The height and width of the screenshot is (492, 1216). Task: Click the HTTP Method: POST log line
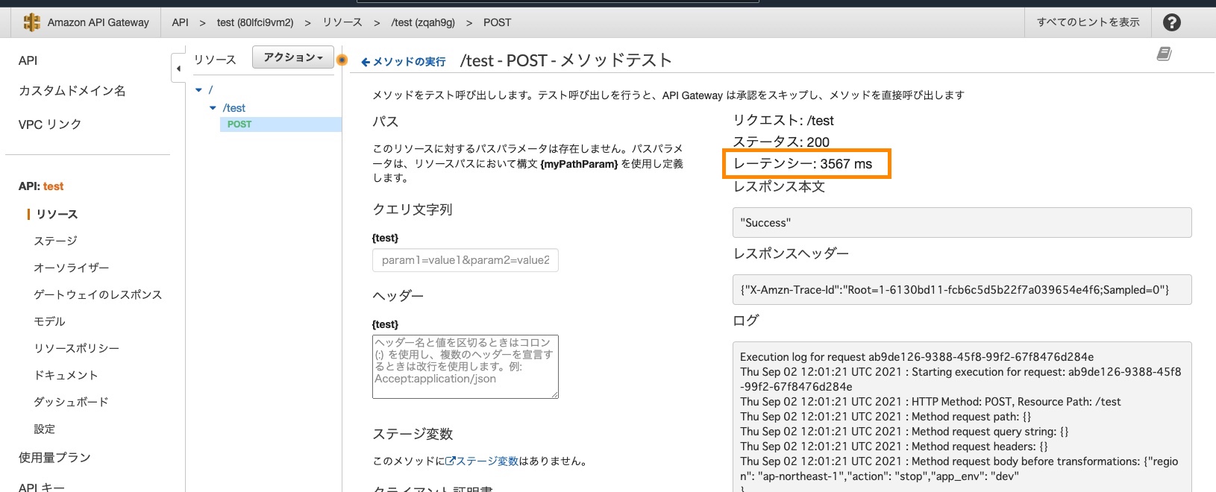point(930,402)
